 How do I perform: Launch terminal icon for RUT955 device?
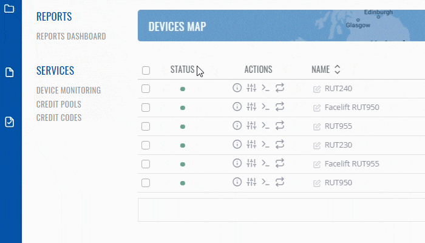[265, 126]
